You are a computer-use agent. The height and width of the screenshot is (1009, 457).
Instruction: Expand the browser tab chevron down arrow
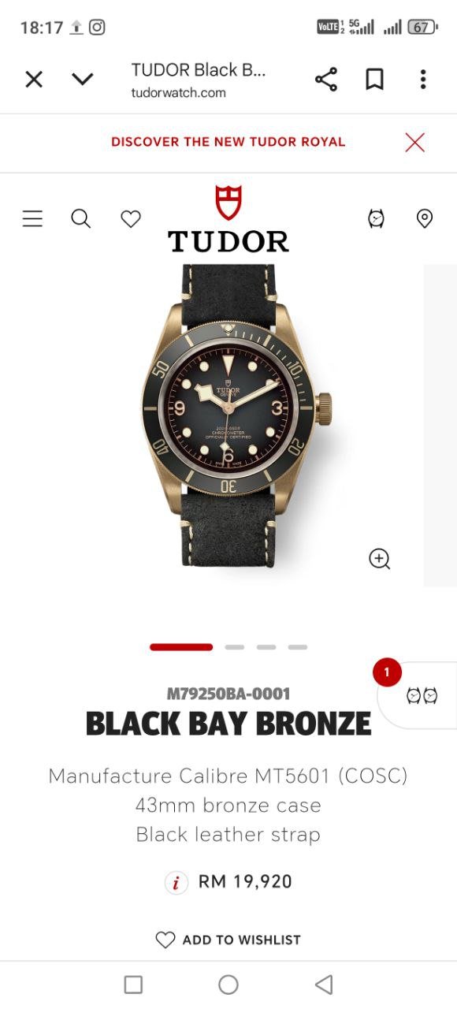(x=82, y=79)
